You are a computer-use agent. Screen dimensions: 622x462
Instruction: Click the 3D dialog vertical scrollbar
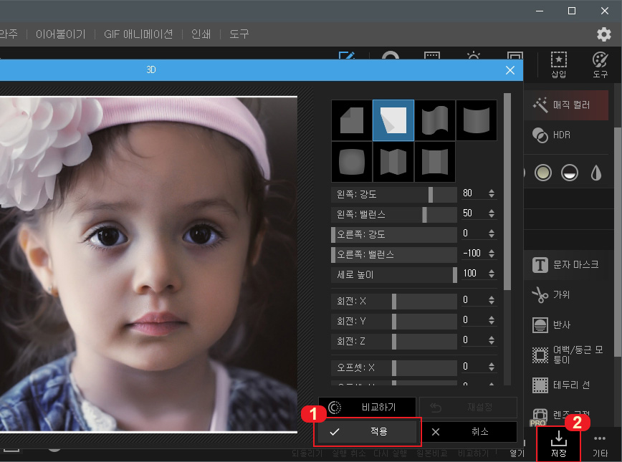[x=507, y=191]
